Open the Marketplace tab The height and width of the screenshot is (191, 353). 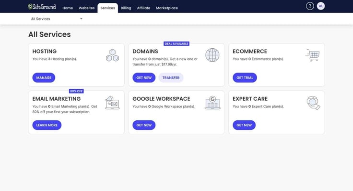coord(167,8)
